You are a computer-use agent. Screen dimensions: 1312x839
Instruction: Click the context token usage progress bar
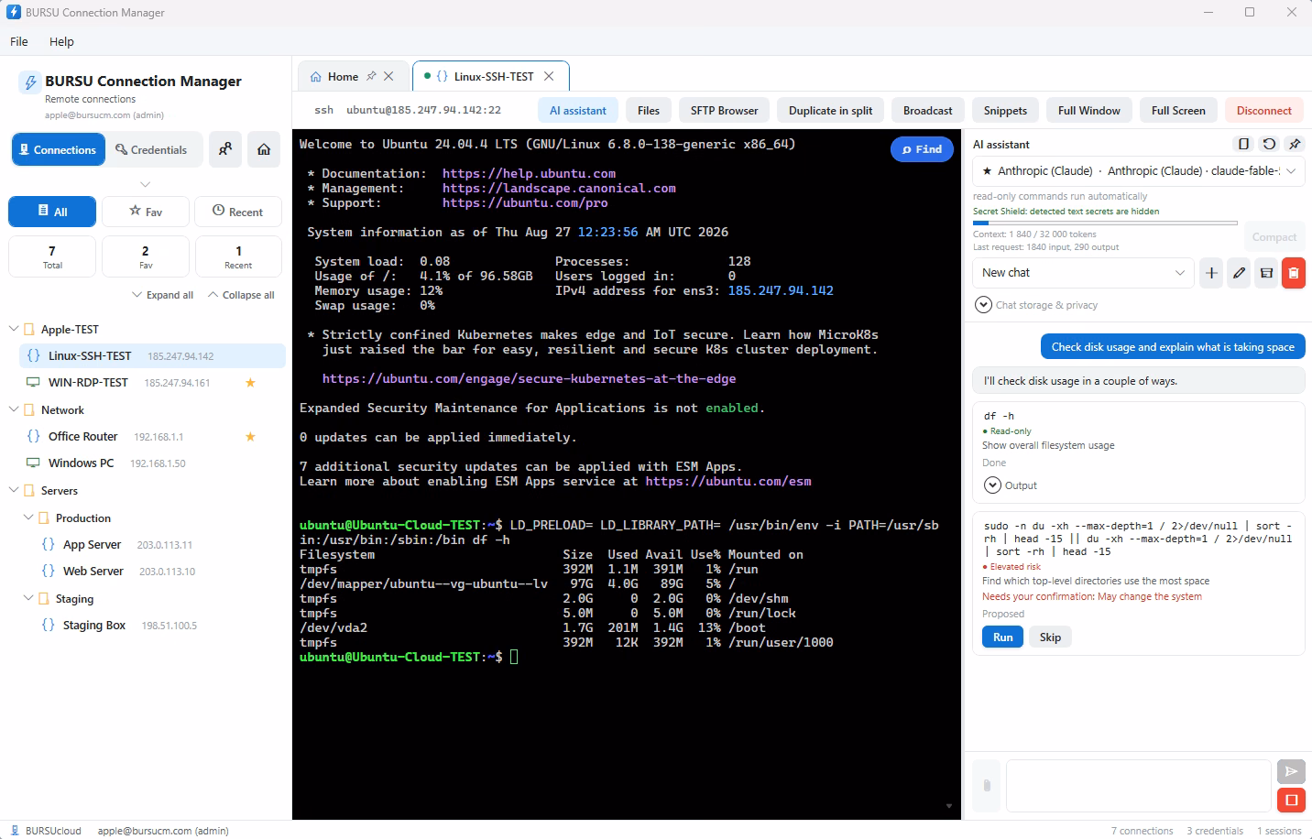1105,223
